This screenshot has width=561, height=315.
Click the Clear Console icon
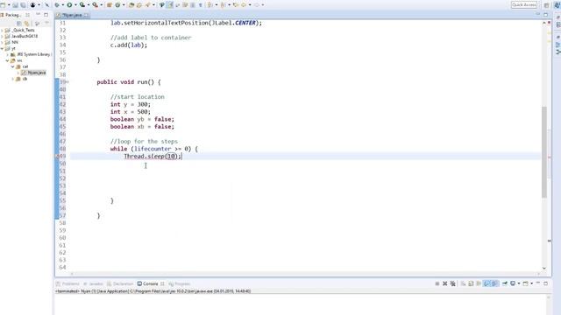[x=463, y=283]
